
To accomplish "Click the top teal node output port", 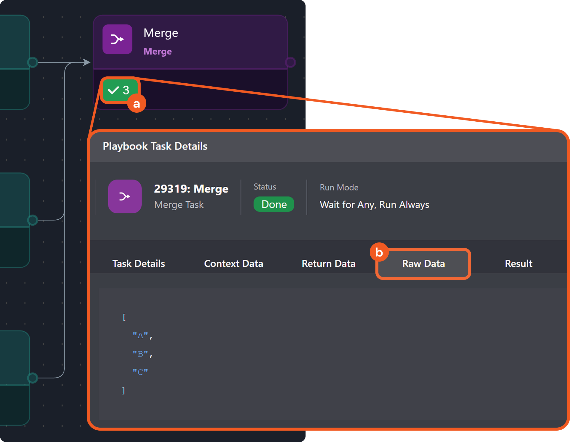I will [x=32, y=62].
